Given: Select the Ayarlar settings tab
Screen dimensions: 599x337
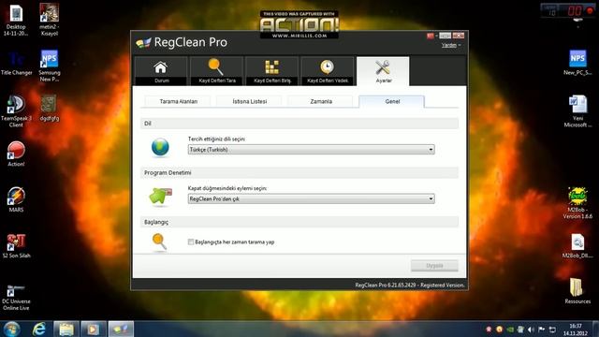Looking at the screenshot, I should (383, 71).
